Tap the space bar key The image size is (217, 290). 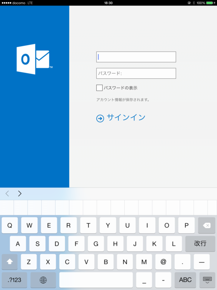pyautogui.click(x=96, y=280)
